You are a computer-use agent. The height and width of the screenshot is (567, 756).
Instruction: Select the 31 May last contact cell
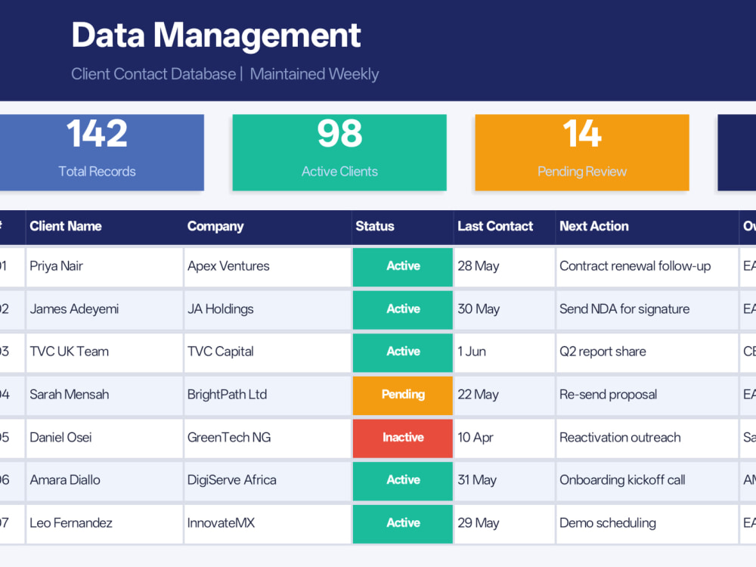(504, 480)
